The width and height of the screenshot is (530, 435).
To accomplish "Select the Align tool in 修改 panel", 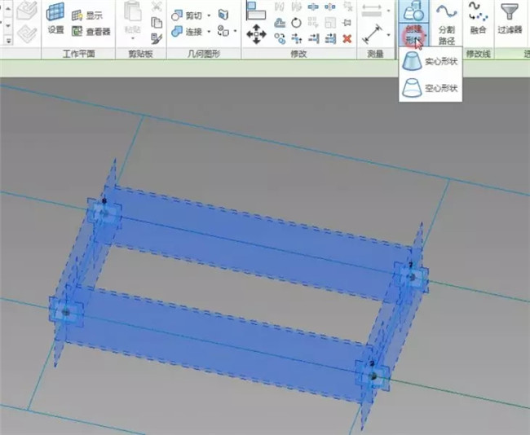I will (256, 10).
